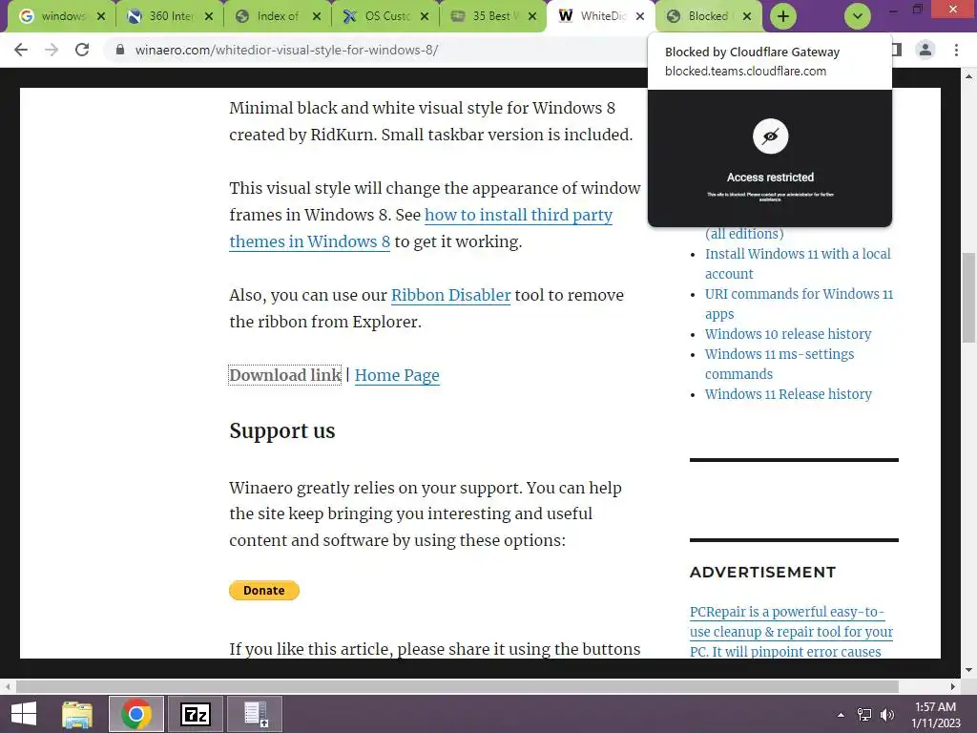Click the forward navigation arrow

[x=52, y=50]
